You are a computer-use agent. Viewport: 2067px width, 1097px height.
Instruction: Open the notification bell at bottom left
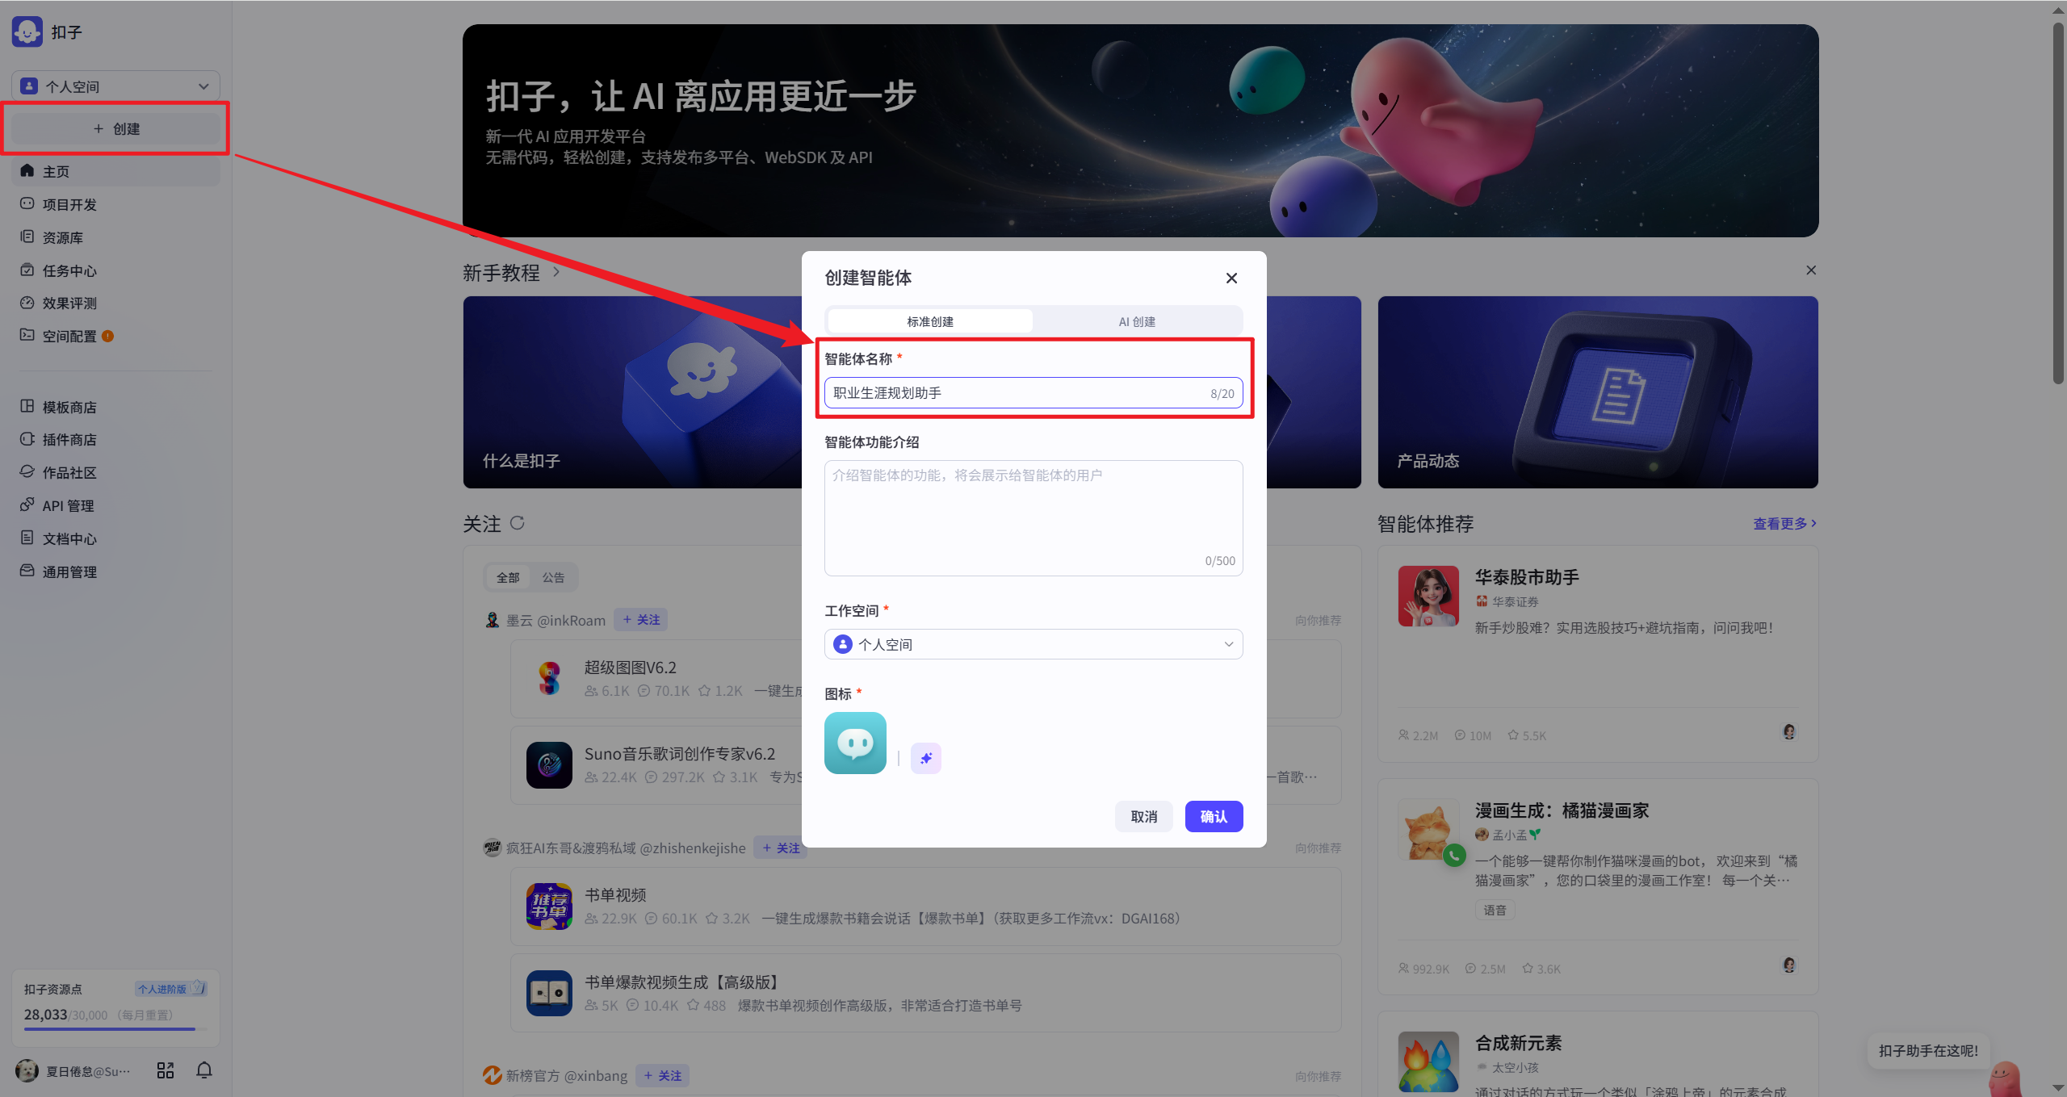(x=203, y=1070)
